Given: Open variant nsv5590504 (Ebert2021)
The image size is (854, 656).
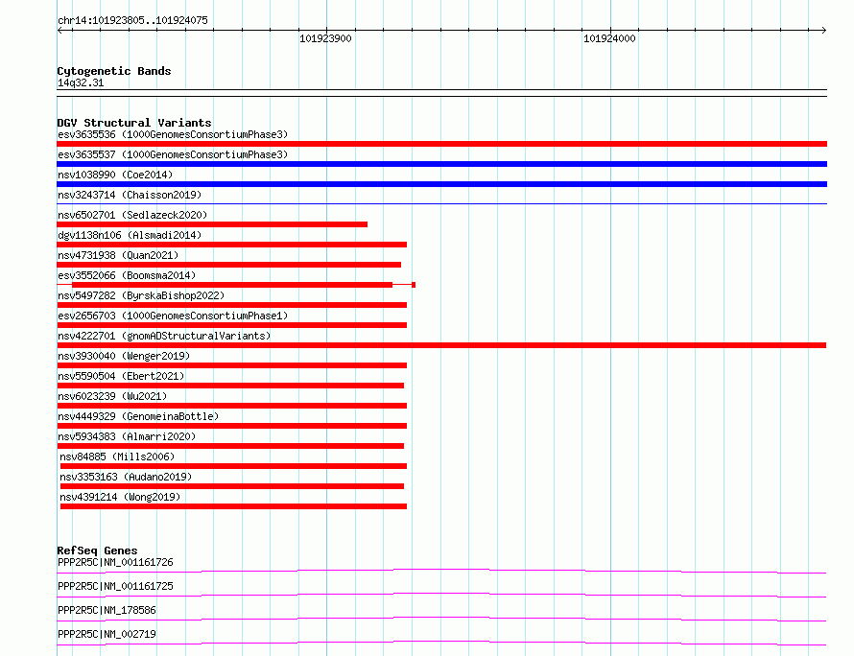Looking at the screenshot, I should click(x=121, y=376).
